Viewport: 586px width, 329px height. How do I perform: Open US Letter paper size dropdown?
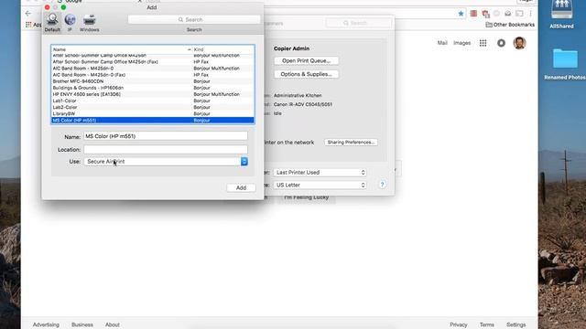point(320,185)
